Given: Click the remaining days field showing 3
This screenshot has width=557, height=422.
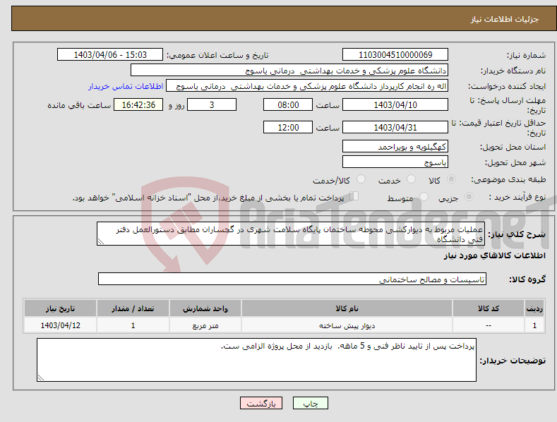Looking at the screenshot, I should coord(212,104).
